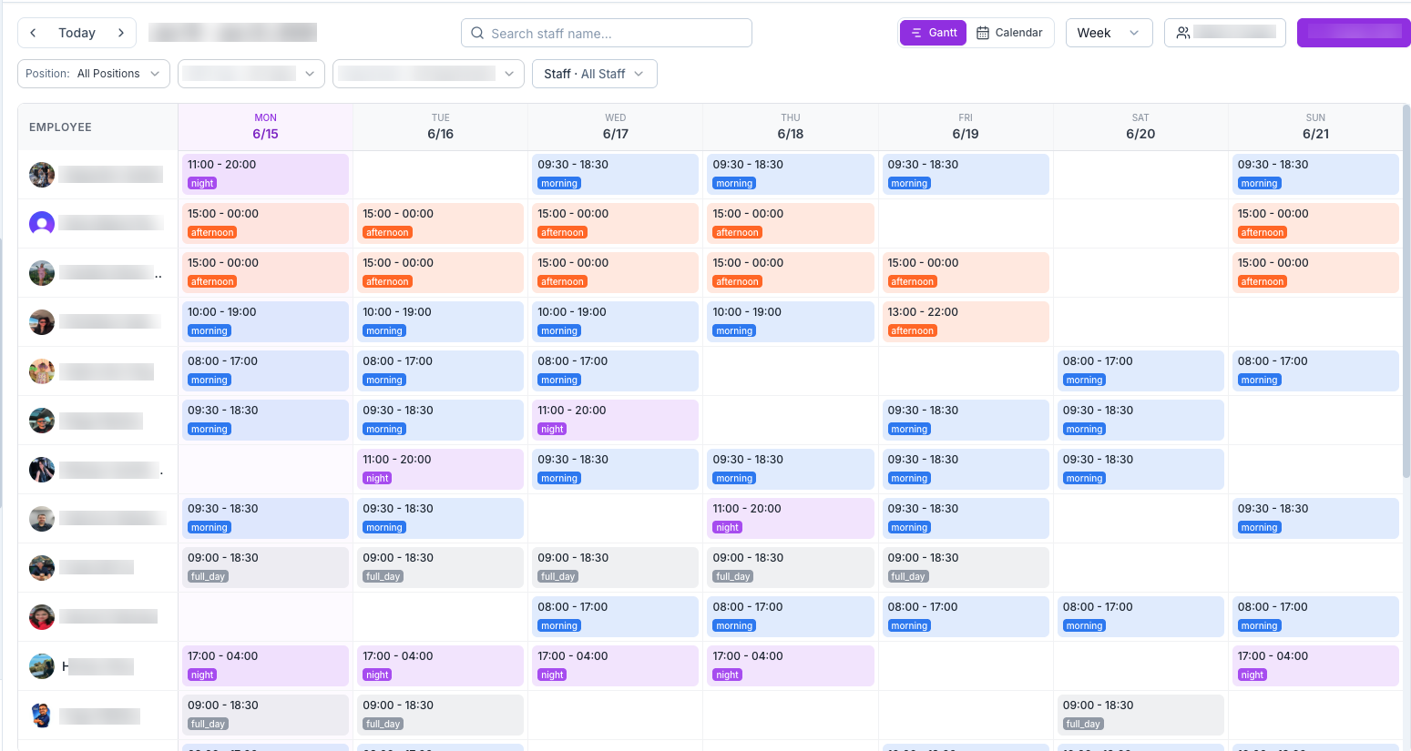Open the Staff All Staff dropdown
This screenshot has height=751, width=1411.
click(595, 74)
